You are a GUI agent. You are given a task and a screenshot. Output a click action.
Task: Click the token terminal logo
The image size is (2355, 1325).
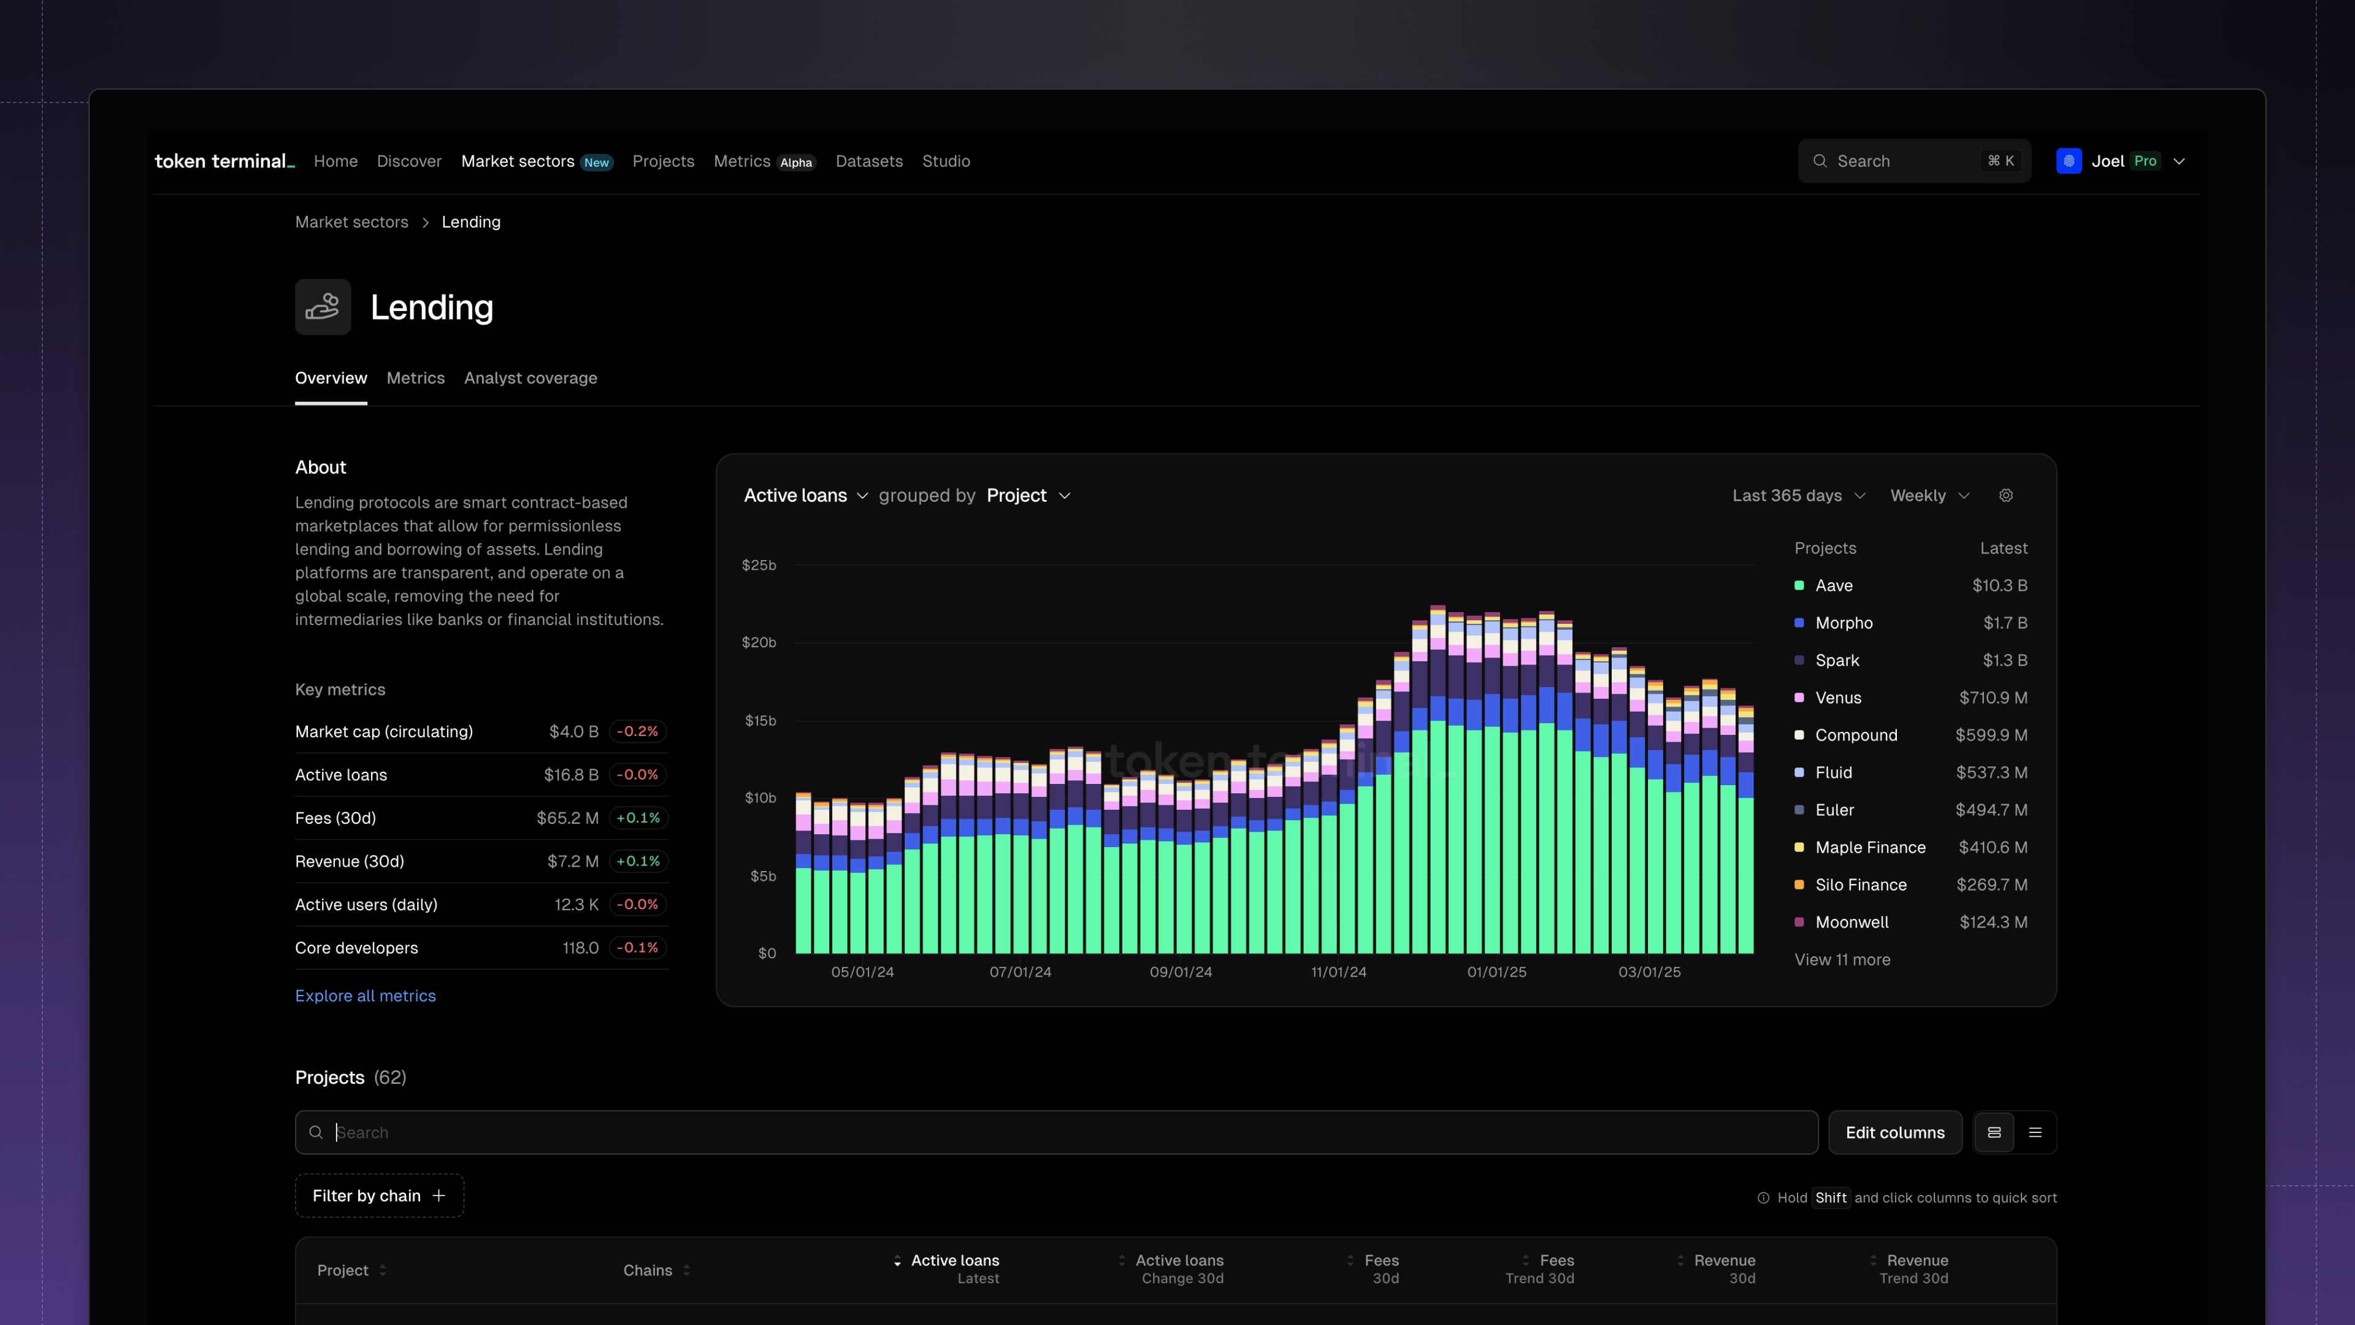click(224, 161)
